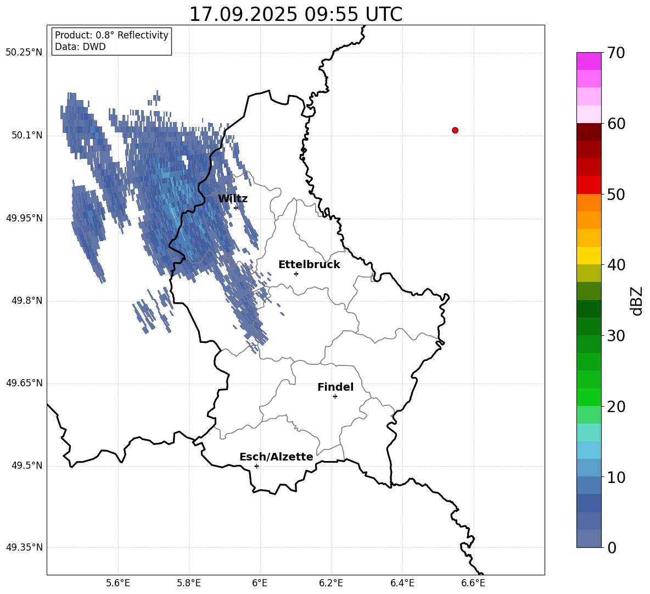Click the dark green colorbar segment just above 30
Viewport: 650px width, 594px height.
click(589, 326)
